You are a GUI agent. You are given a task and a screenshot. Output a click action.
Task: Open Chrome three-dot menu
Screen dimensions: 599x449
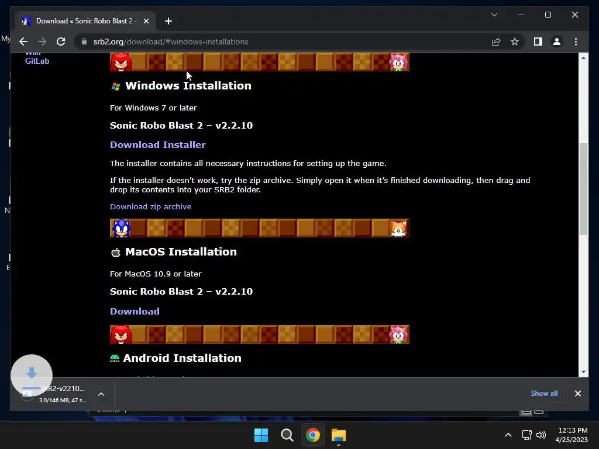tap(576, 42)
